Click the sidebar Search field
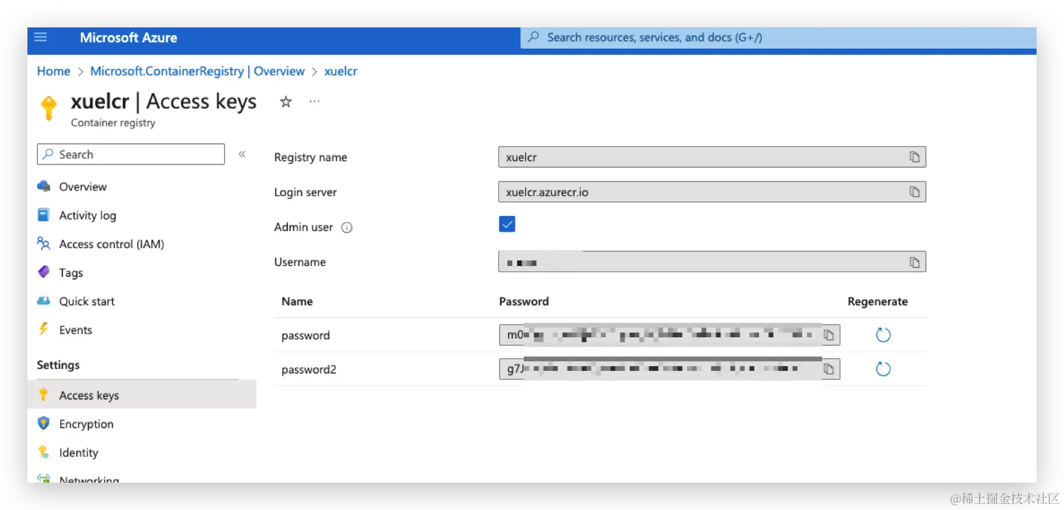1064x510 pixels. point(131,154)
